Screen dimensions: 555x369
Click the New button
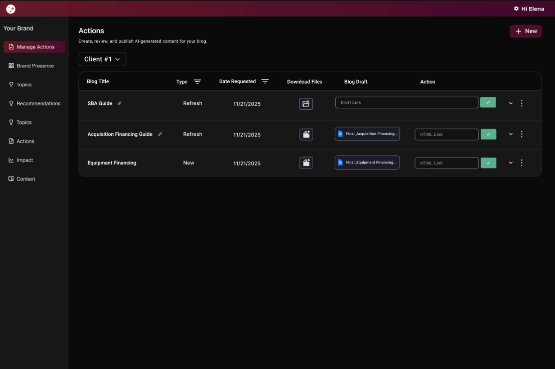point(525,31)
